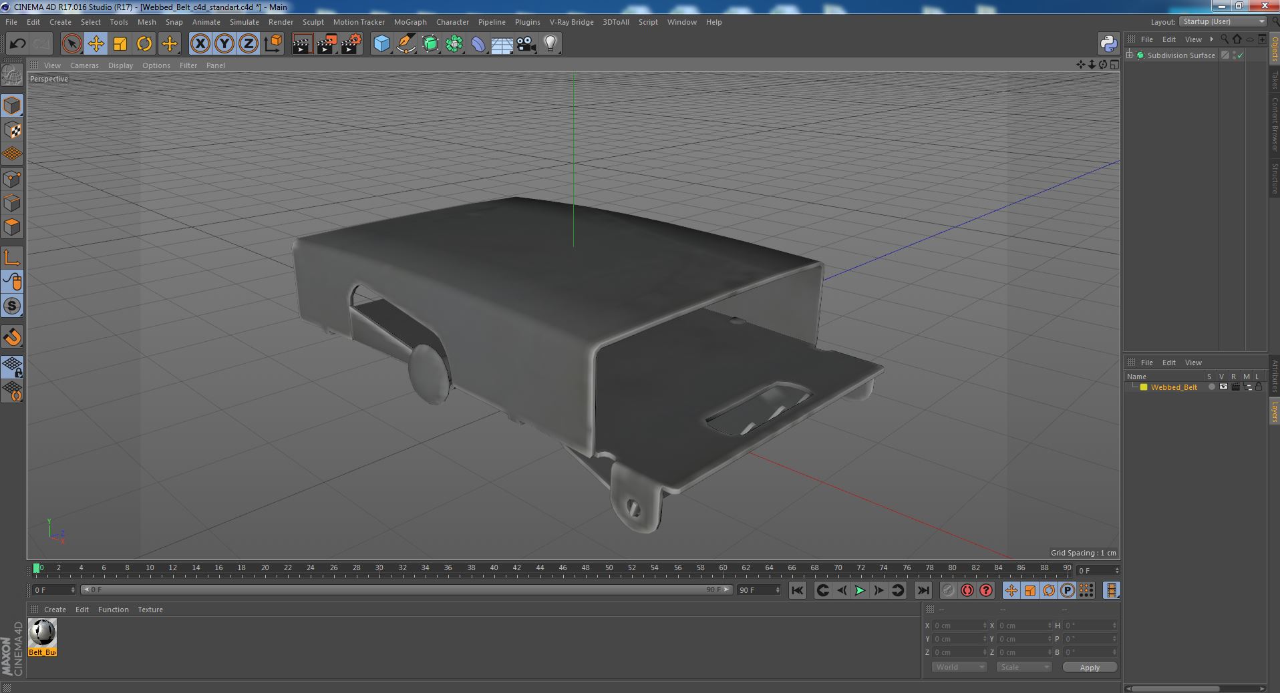Open the Mesh menu
The width and height of the screenshot is (1280, 693).
(x=146, y=22)
